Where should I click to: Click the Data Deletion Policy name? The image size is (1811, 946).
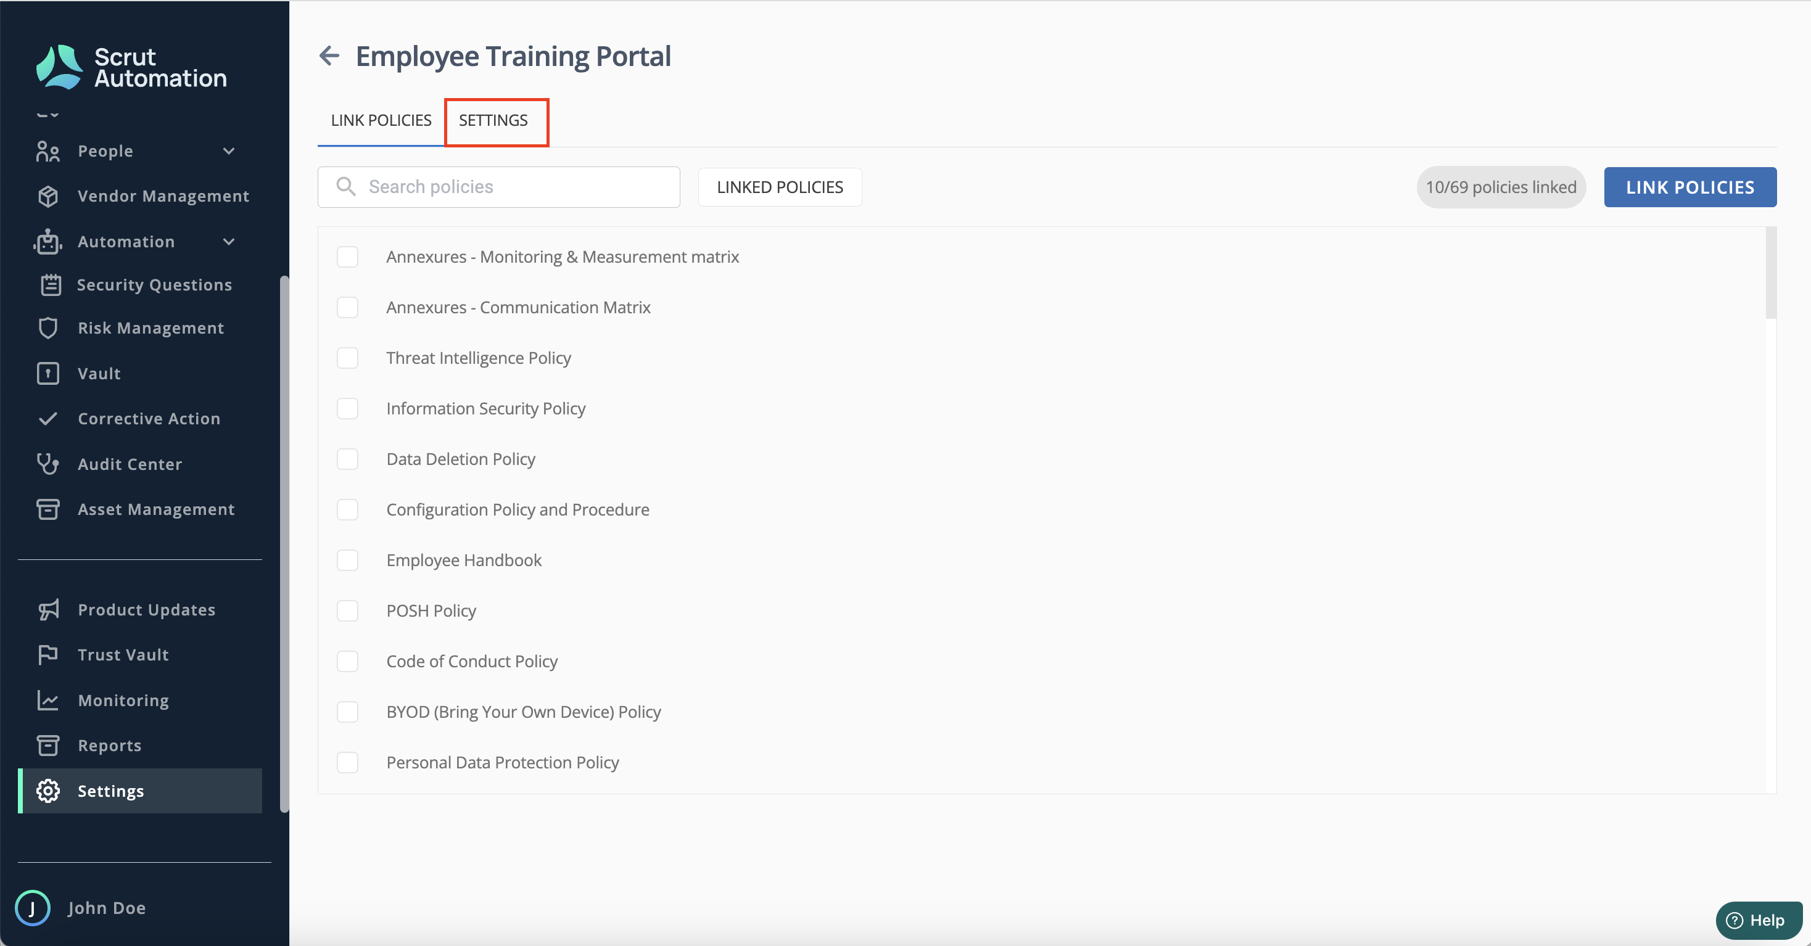click(x=461, y=459)
